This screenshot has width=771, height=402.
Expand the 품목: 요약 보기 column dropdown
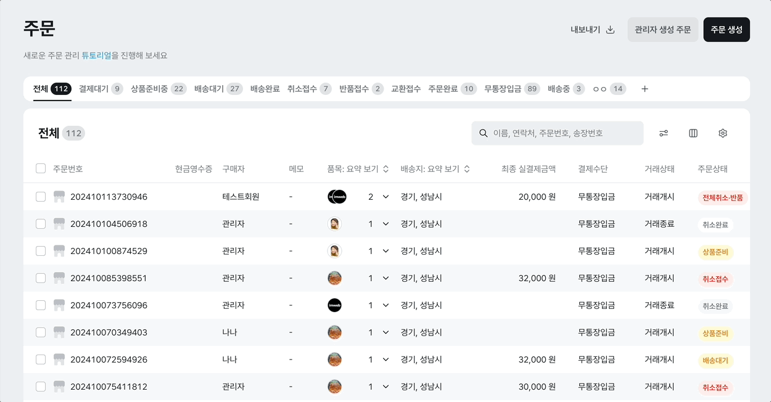tap(385, 169)
